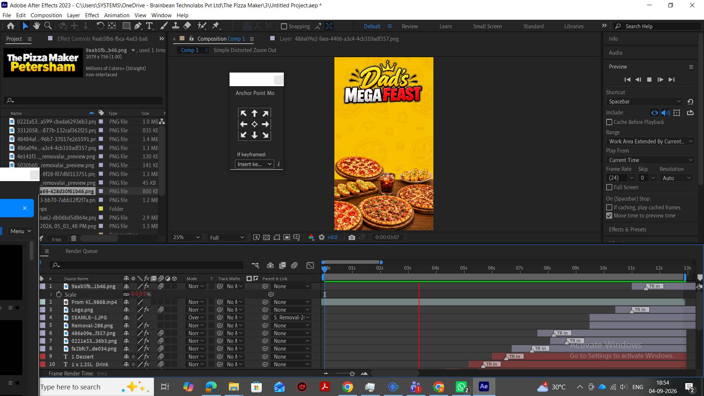Viewport: 704px width, 396px height.
Task: Switch to Small Screen workspace
Action: click(487, 26)
